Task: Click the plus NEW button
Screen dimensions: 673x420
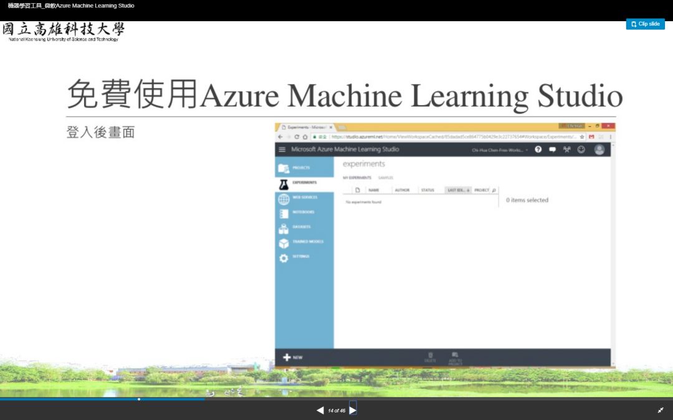Action: [x=293, y=357]
